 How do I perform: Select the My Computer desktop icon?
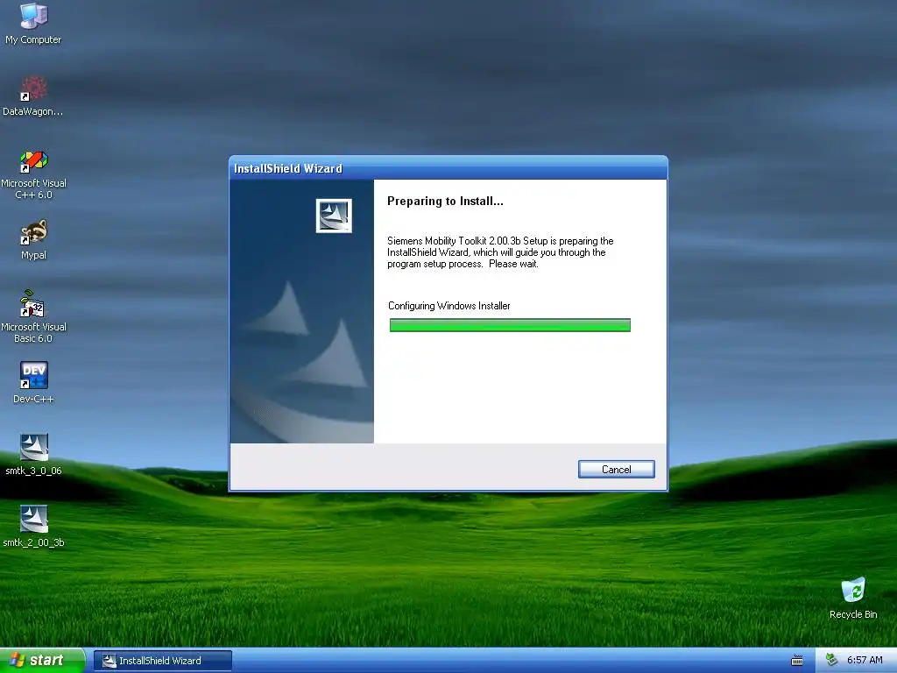34,24
